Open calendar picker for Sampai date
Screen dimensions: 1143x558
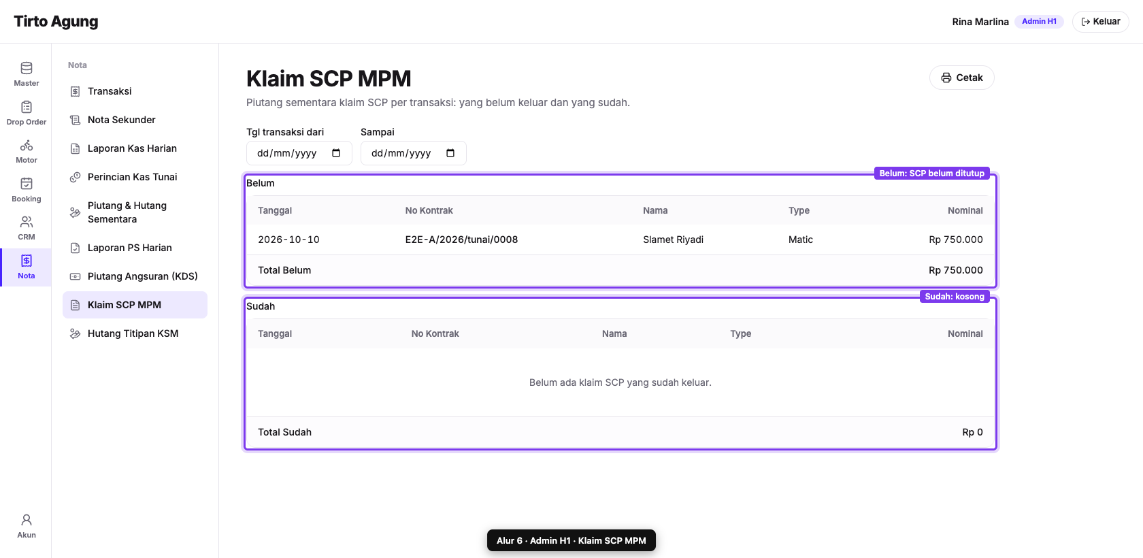tap(450, 153)
